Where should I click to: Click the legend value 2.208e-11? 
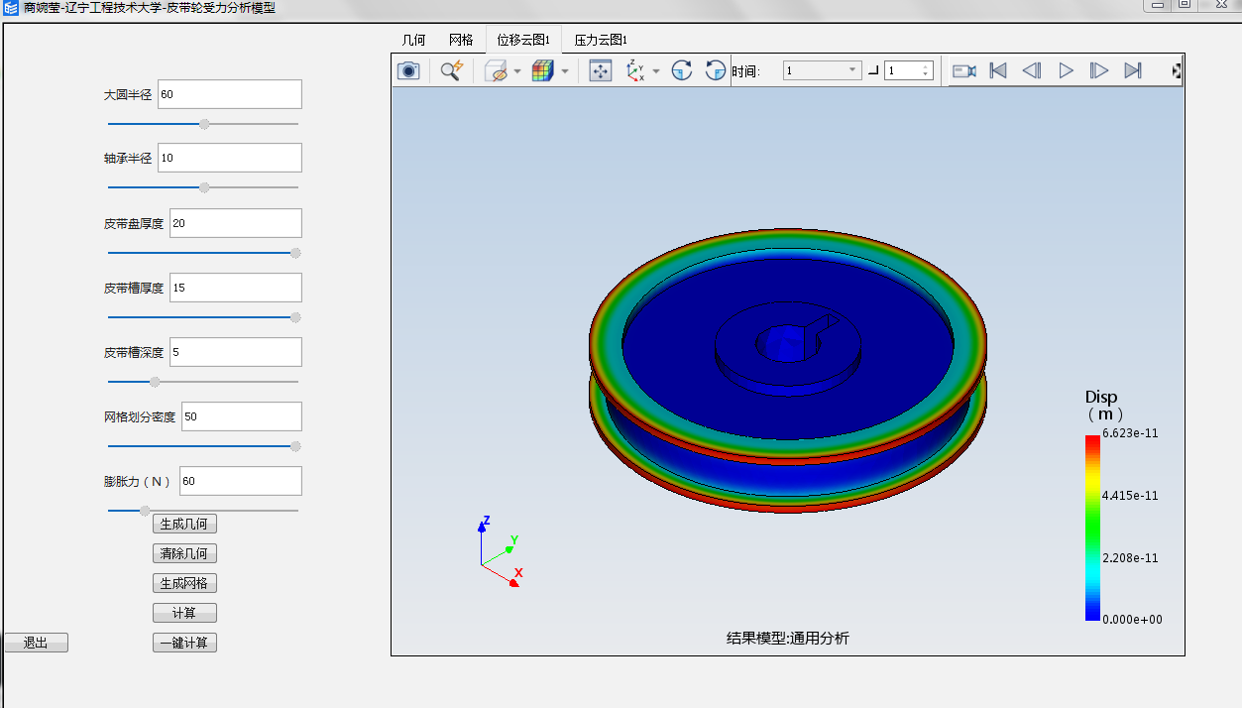coord(1130,558)
